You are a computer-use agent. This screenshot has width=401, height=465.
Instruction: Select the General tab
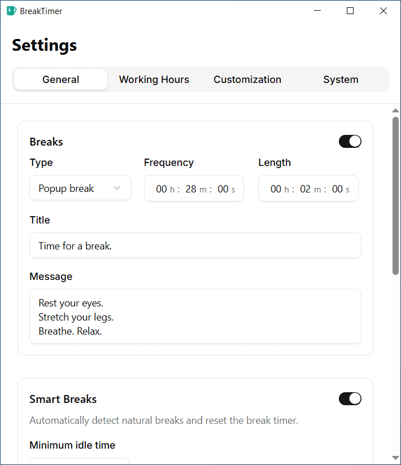(x=60, y=80)
